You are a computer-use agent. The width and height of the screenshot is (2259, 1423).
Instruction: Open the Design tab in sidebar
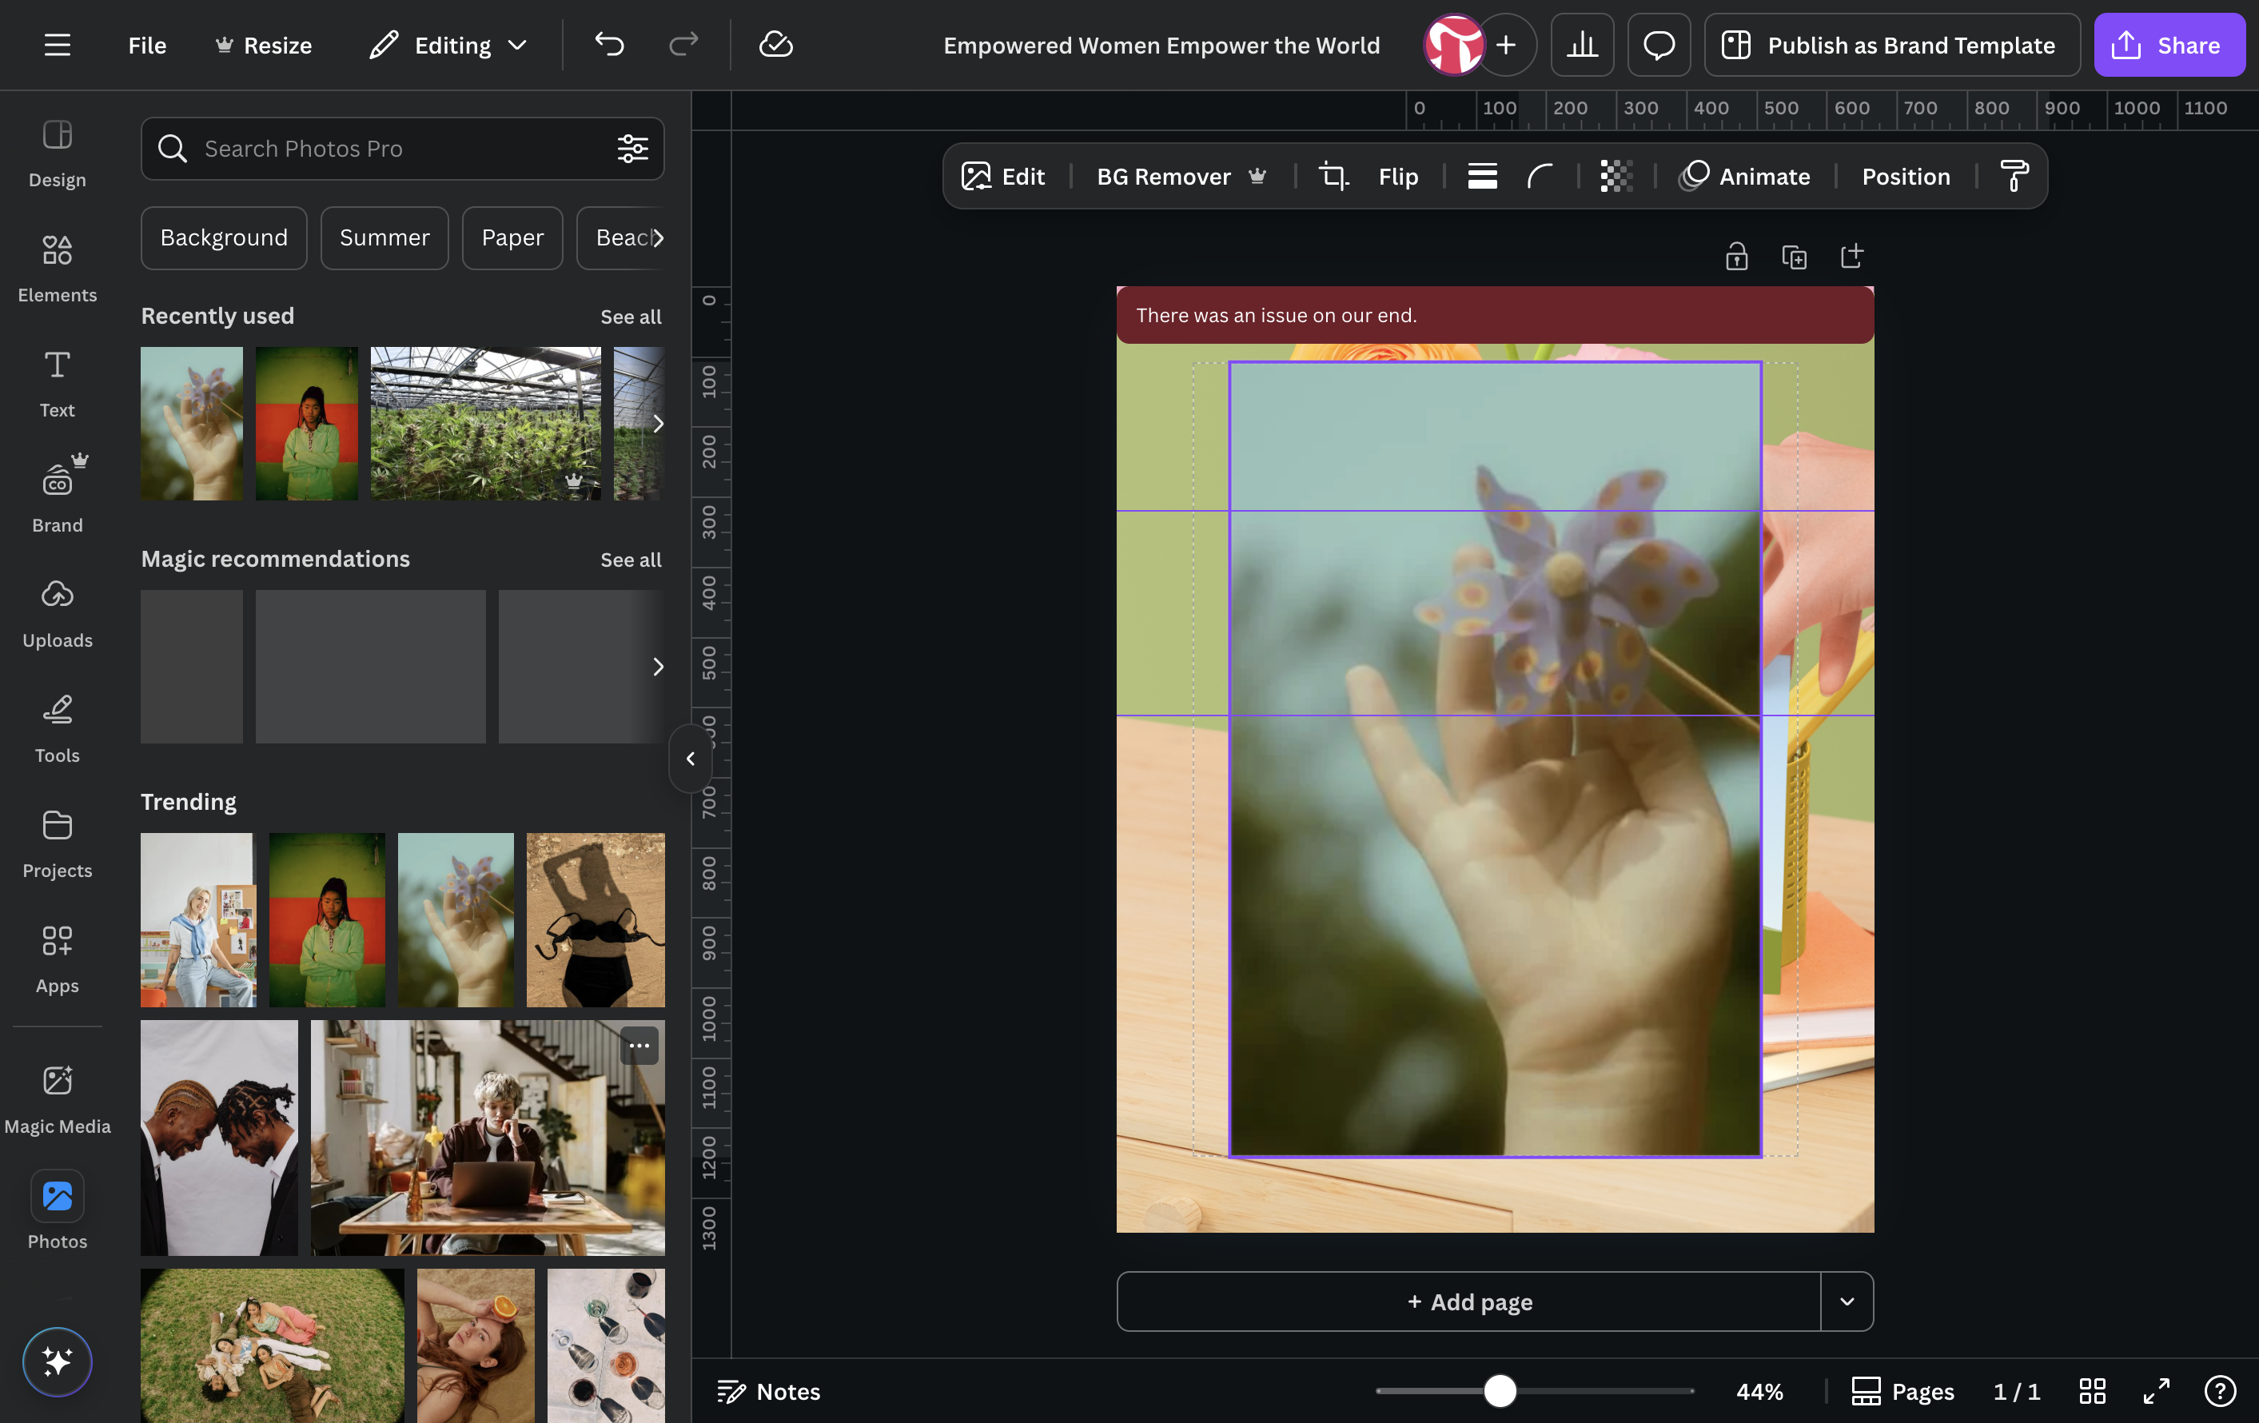point(58,153)
